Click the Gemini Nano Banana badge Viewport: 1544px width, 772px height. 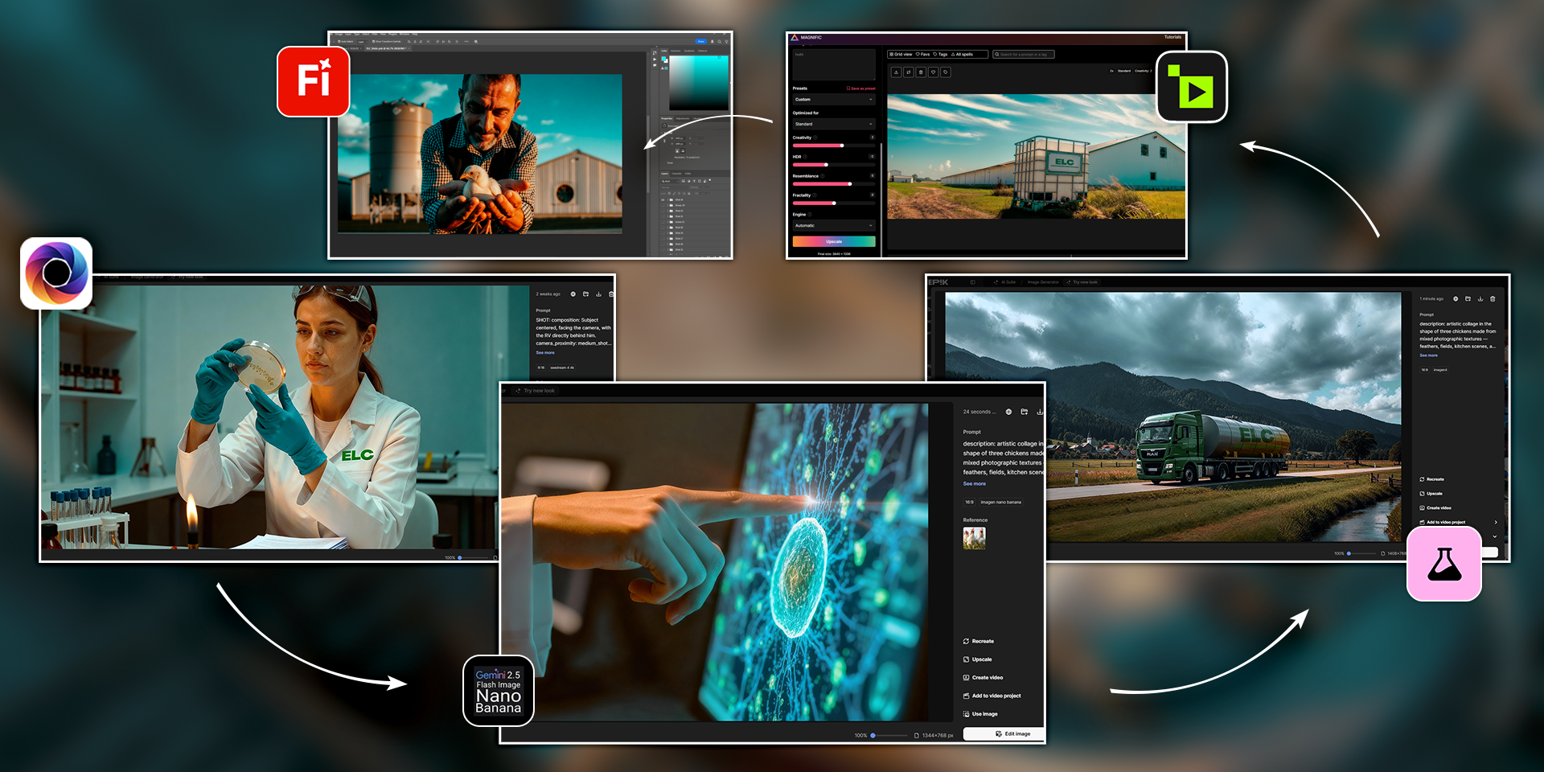point(498,691)
